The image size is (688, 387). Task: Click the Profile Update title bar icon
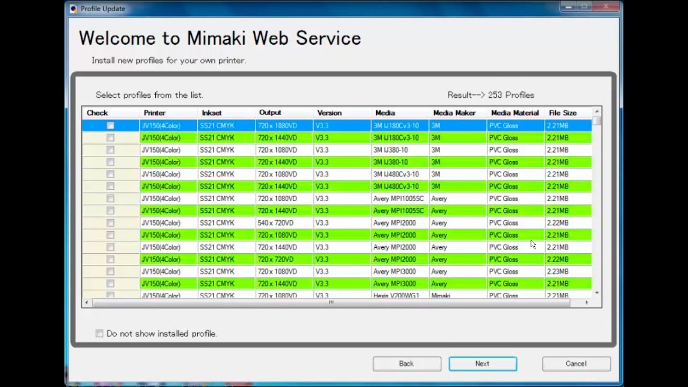click(74, 9)
